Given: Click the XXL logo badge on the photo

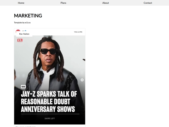Looking at the screenshot, I should [x=20, y=40].
